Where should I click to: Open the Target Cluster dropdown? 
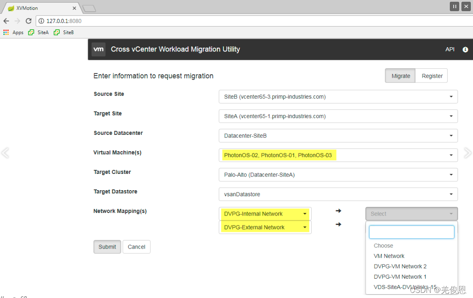pyautogui.click(x=338, y=175)
